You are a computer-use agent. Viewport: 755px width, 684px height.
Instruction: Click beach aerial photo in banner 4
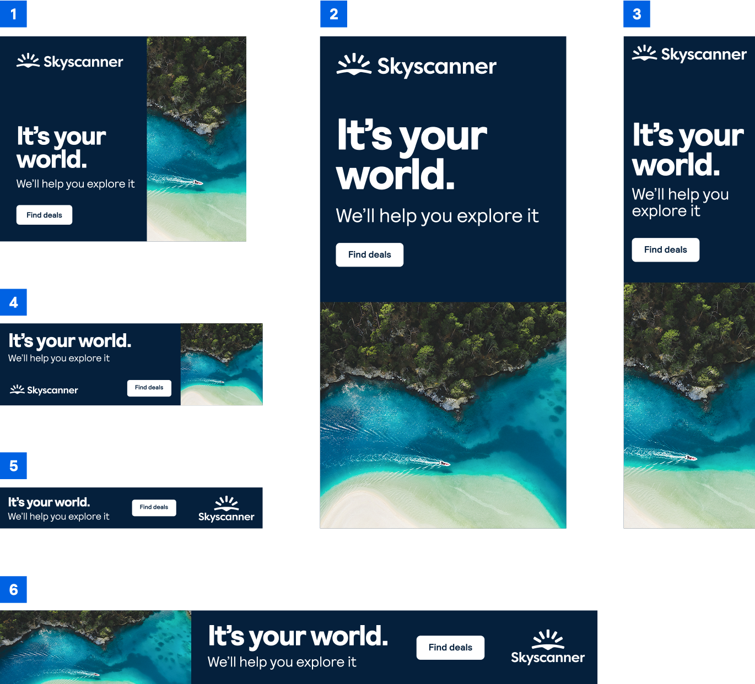(222, 365)
